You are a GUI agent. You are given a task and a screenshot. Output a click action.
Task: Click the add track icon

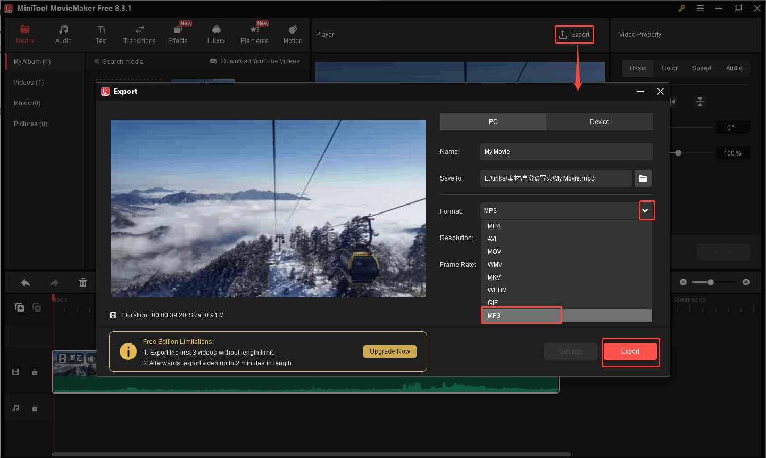tap(20, 307)
